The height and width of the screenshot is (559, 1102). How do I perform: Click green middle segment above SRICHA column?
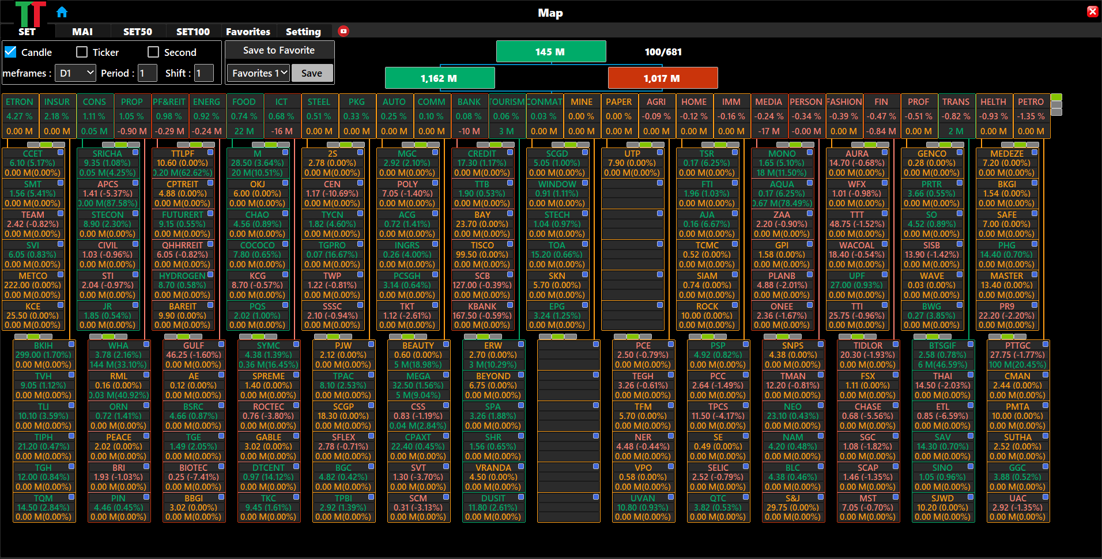(120, 145)
